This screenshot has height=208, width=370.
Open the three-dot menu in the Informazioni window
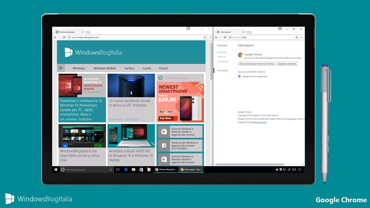pyautogui.click(x=302, y=37)
